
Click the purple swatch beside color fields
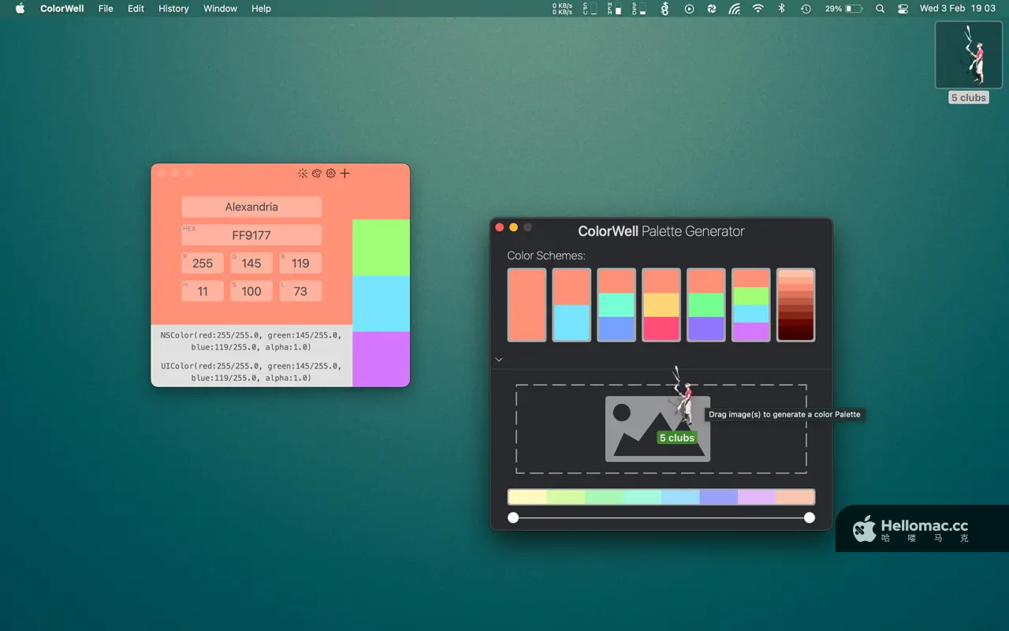point(381,359)
